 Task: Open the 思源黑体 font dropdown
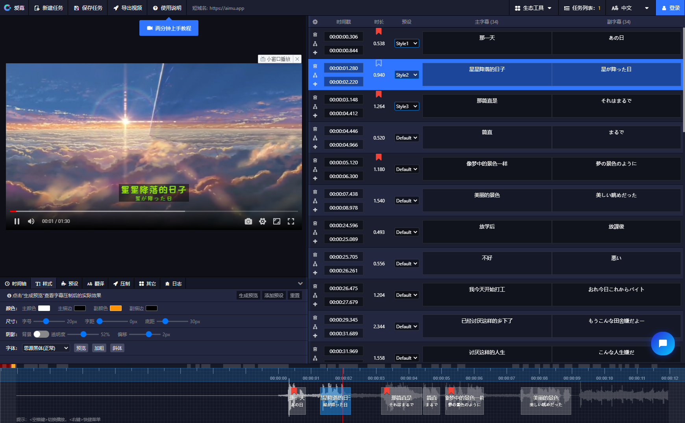click(46, 348)
